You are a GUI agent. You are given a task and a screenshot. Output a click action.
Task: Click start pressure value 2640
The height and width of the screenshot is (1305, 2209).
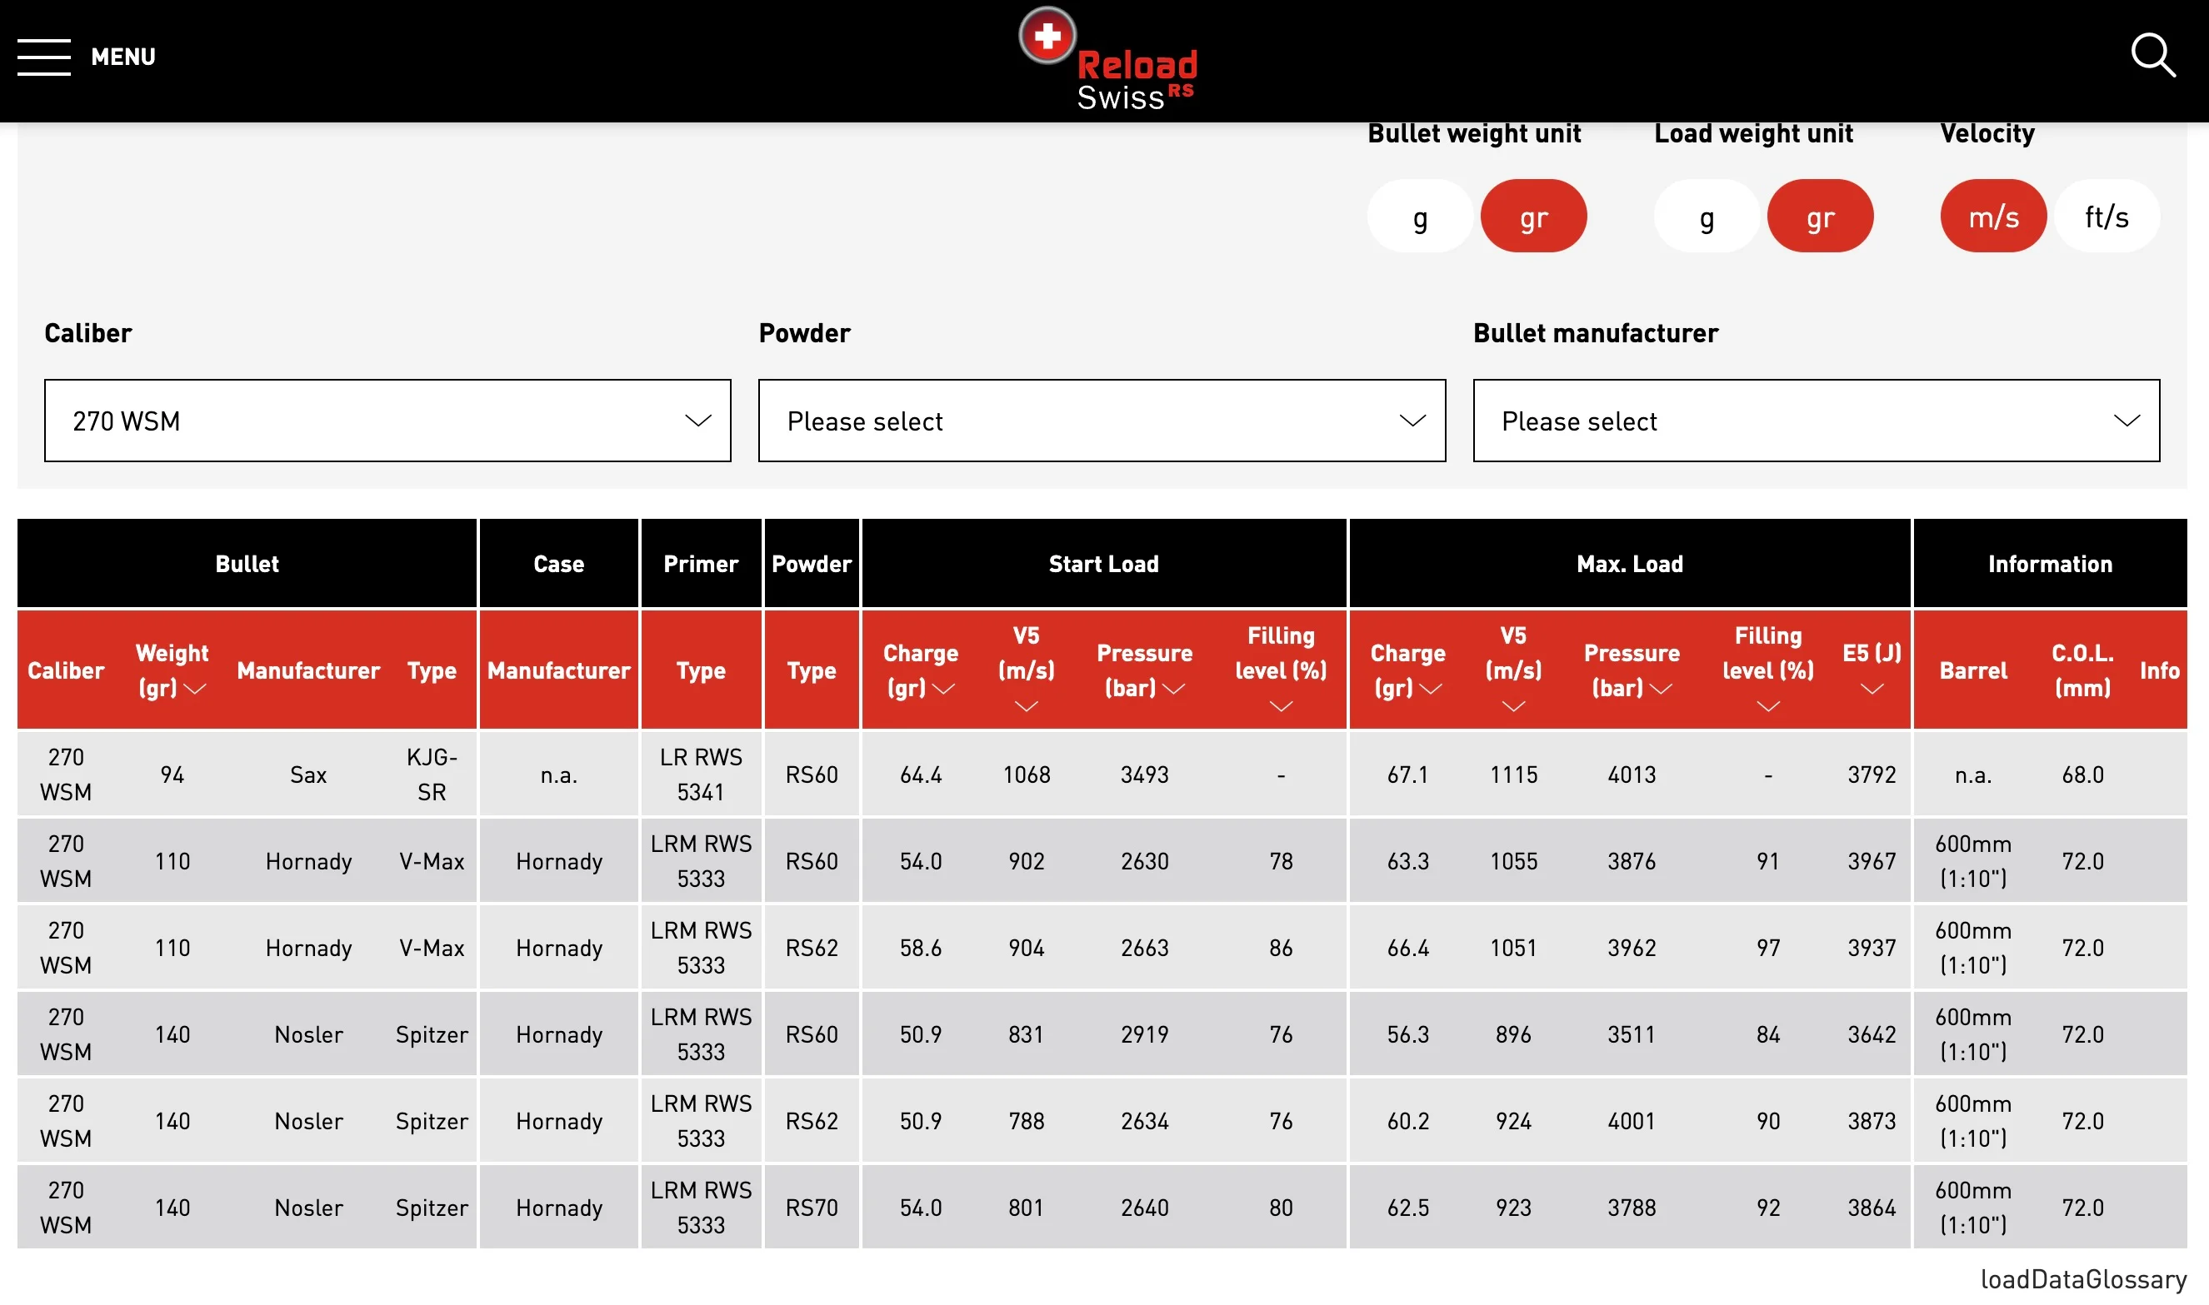1145,1208
